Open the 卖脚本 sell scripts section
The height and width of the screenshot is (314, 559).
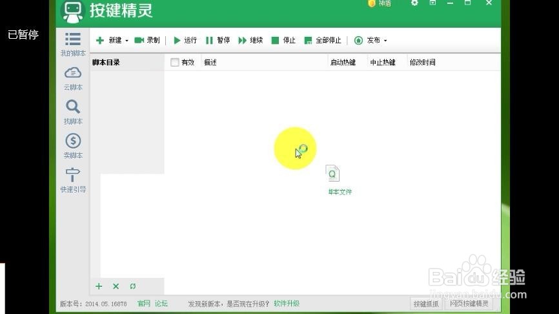[73, 146]
